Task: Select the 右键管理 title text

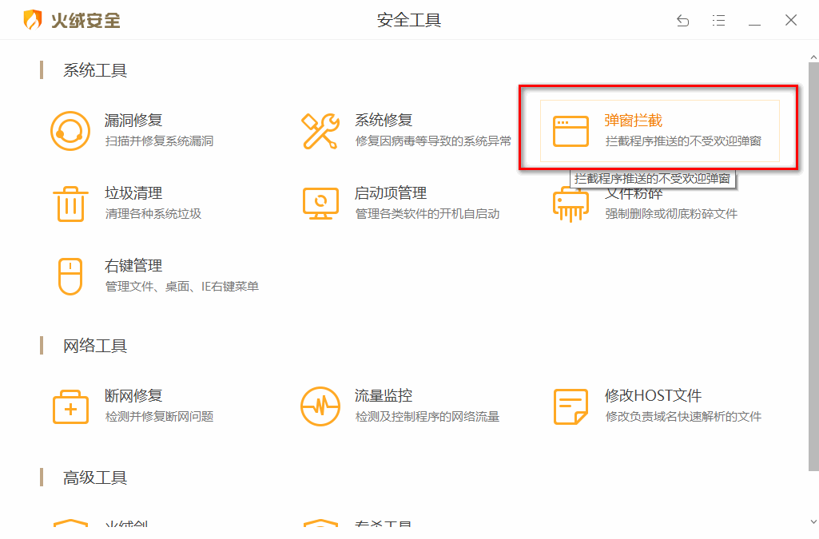Action: [133, 266]
